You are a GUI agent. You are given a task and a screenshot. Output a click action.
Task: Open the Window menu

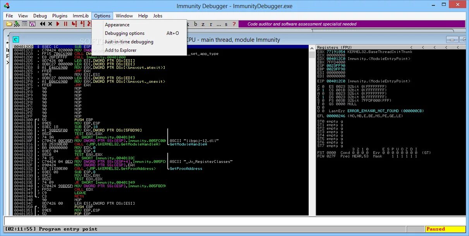tap(124, 16)
